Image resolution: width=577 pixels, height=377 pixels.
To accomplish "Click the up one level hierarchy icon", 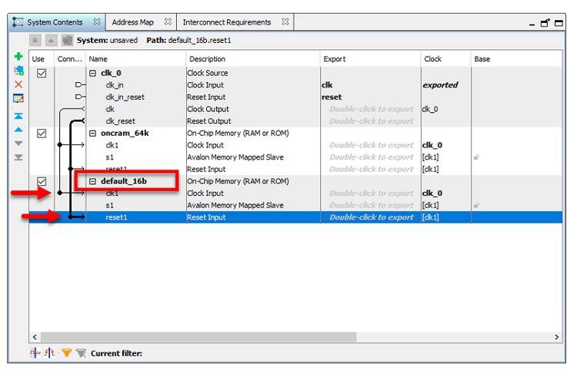I will coord(51,41).
